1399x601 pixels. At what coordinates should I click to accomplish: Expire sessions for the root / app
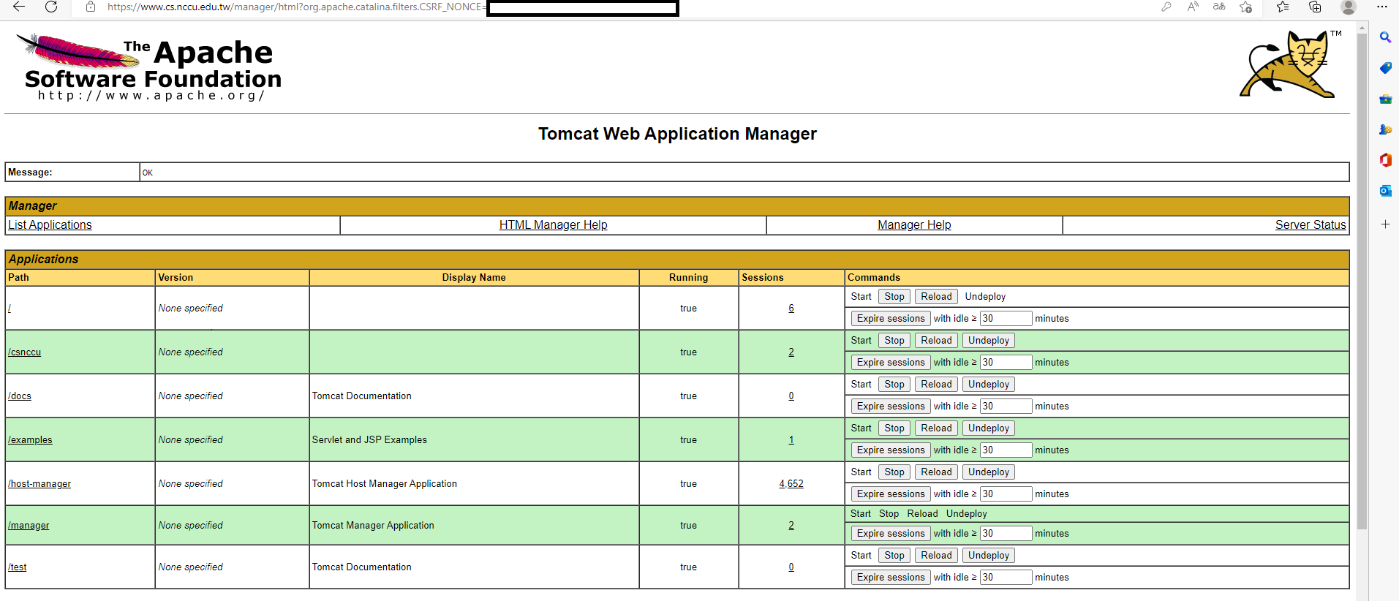coord(891,318)
